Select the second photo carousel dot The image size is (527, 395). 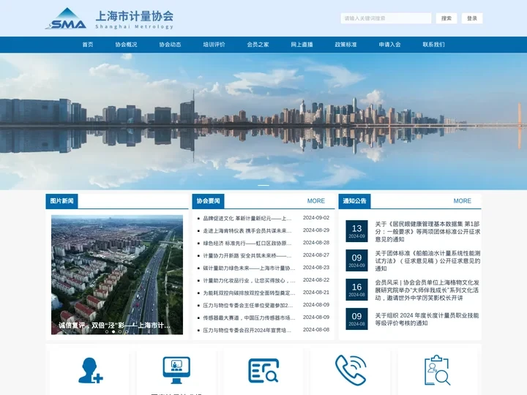[113, 331]
